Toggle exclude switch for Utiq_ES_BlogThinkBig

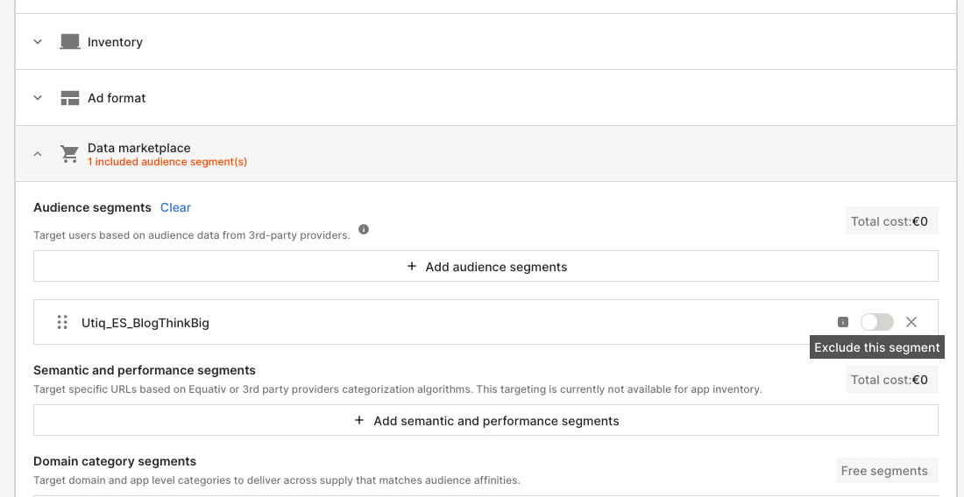[876, 322]
